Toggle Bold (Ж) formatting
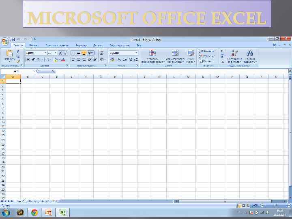The image size is (292, 219). (x=28, y=60)
